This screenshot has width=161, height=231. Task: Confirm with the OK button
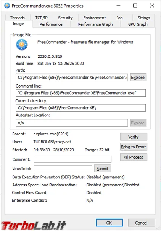[x=109, y=223]
